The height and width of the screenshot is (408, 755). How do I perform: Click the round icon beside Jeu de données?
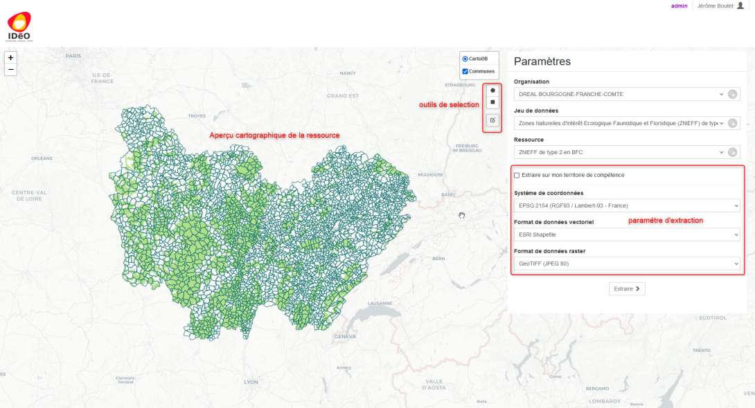click(x=732, y=123)
